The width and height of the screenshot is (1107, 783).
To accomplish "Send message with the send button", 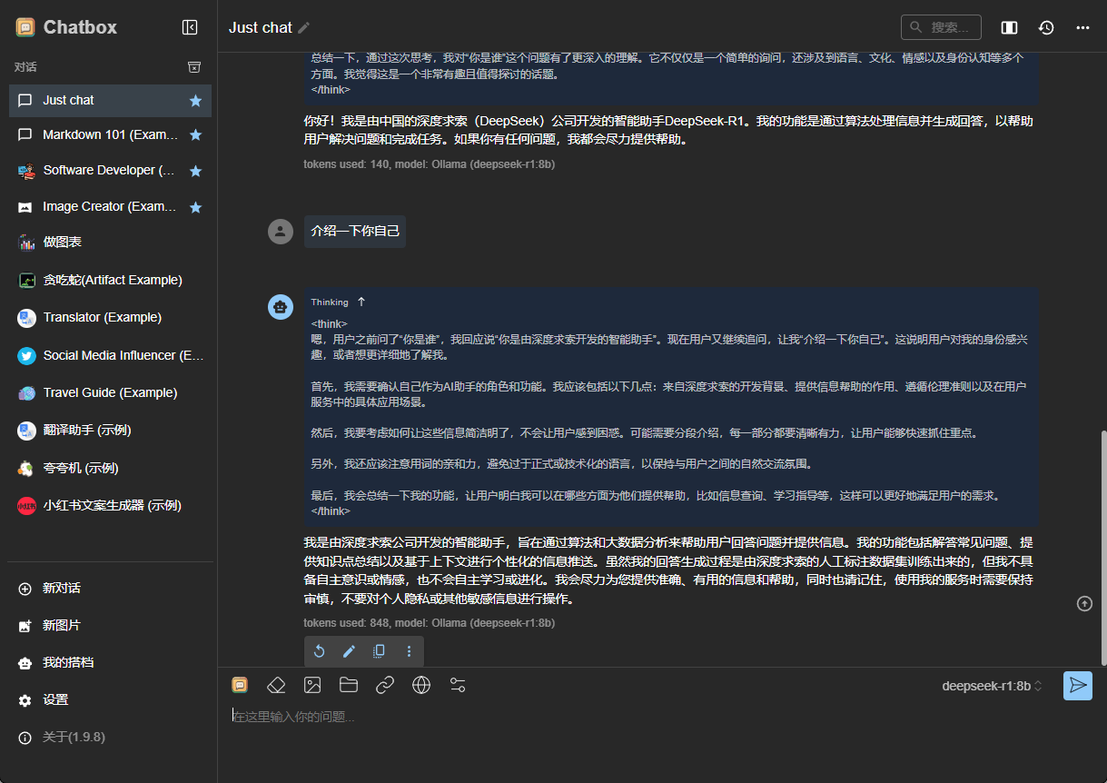I will pos(1078,686).
